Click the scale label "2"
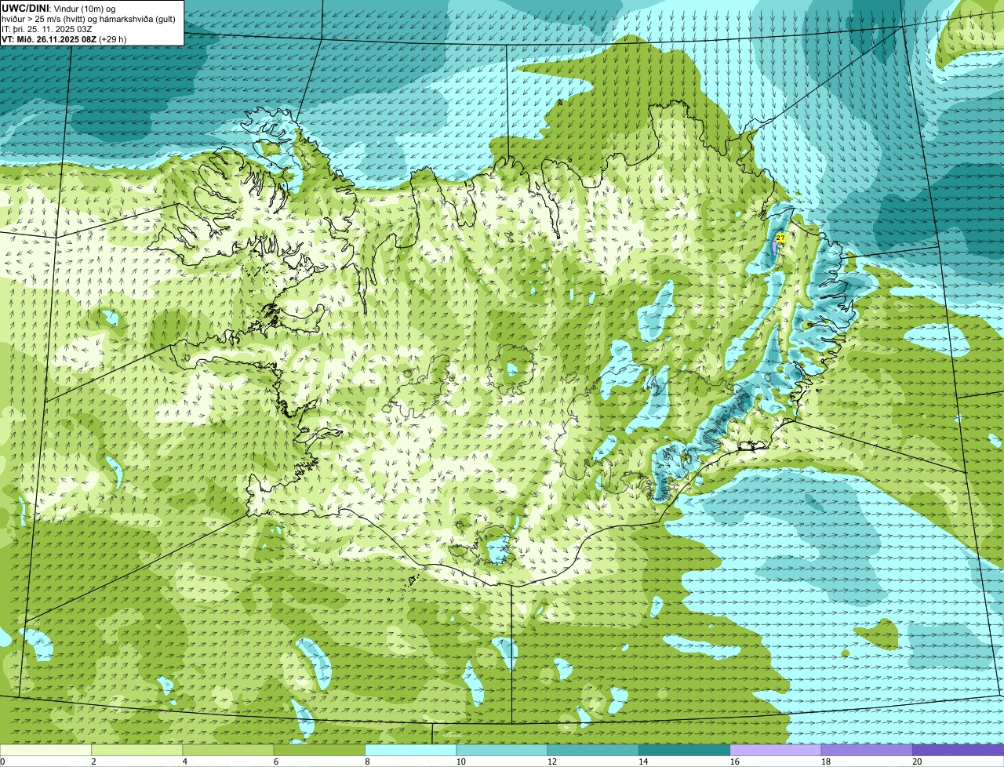1004x767 pixels. coord(93,762)
